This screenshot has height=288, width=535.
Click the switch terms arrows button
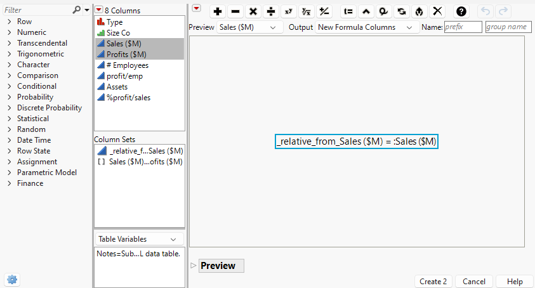pyautogui.click(x=402, y=11)
